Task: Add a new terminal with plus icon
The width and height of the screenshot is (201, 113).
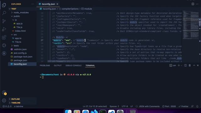Action: [179, 66]
